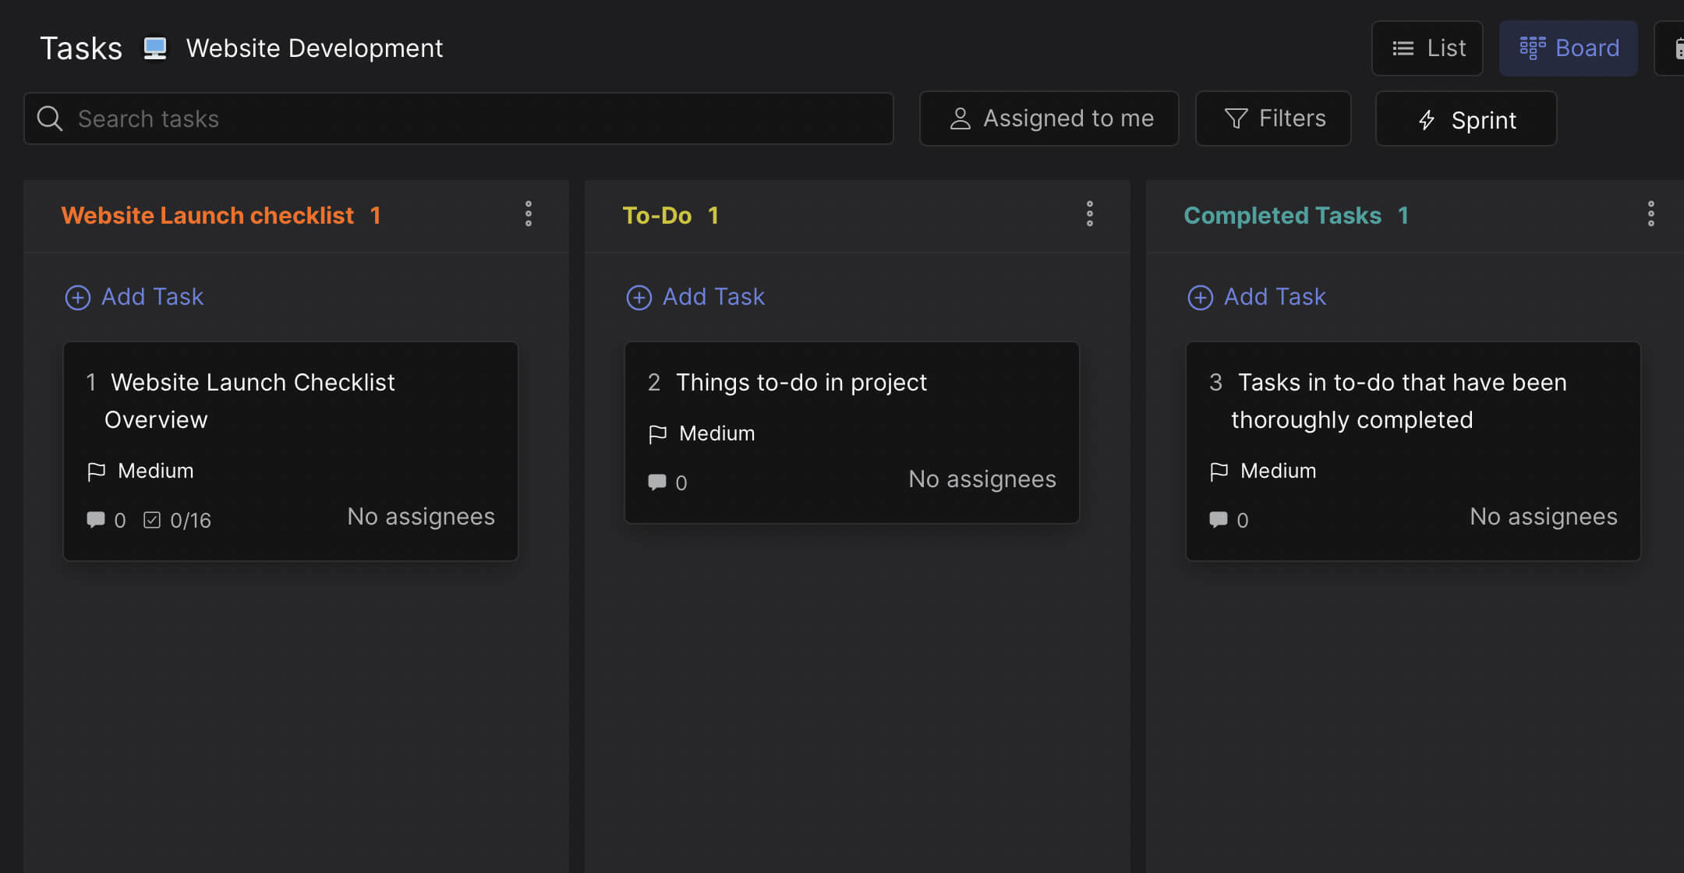
Task: Click the plus icon beside Add Task in To-Do
Action: (x=639, y=298)
